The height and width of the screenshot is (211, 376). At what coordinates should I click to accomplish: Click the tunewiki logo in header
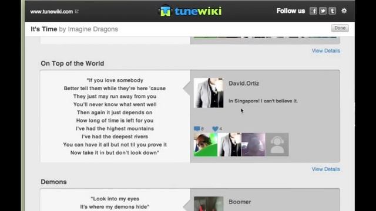[190, 11]
